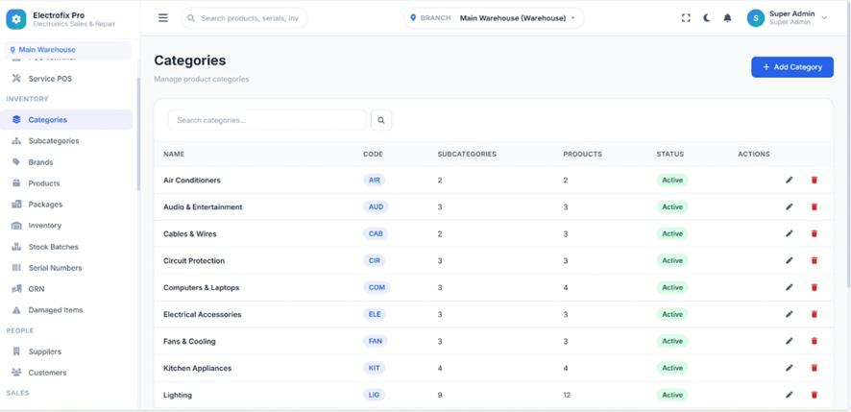Click the COM code badge

click(377, 288)
